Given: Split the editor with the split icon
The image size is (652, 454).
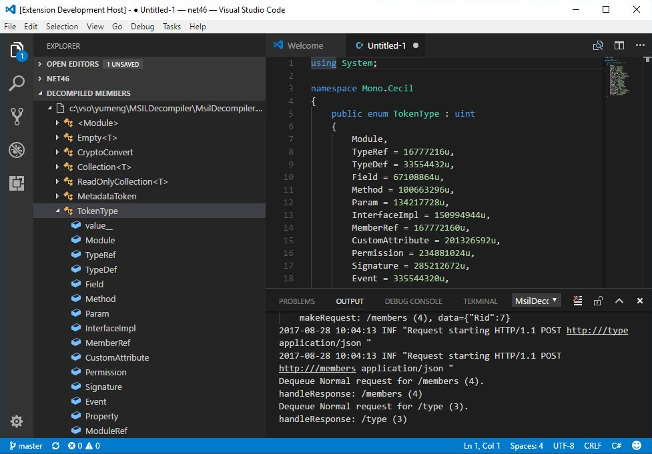Looking at the screenshot, I should coord(619,46).
